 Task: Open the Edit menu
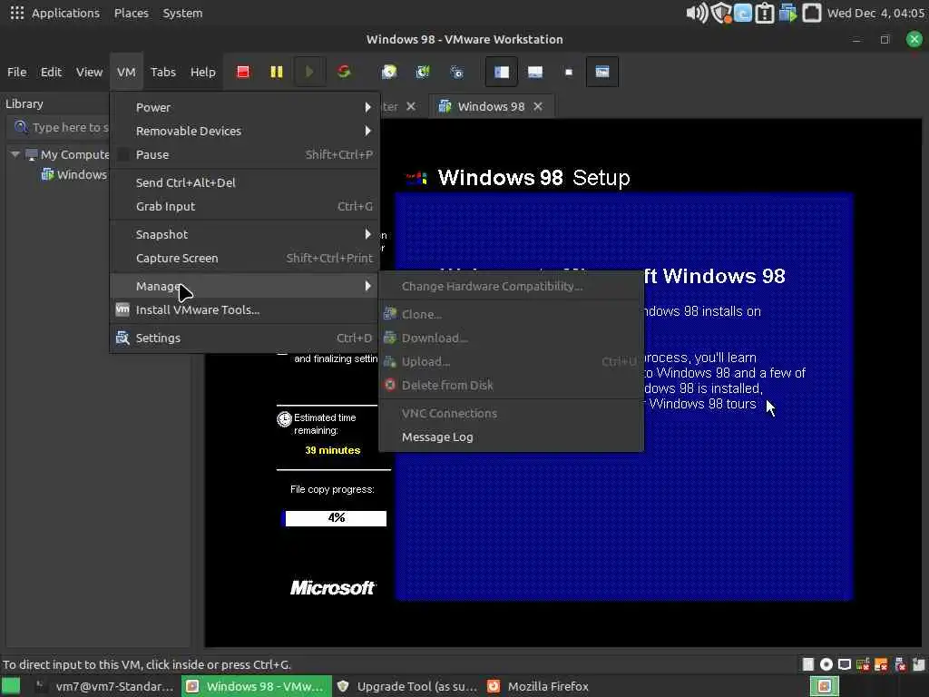pyautogui.click(x=51, y=72)
